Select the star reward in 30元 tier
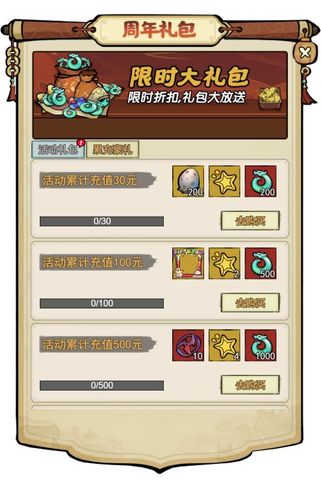This screenshot has height=492, width=321. (224, 181)
